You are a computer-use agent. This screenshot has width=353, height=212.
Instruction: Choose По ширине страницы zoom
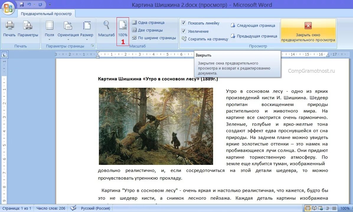154,38
